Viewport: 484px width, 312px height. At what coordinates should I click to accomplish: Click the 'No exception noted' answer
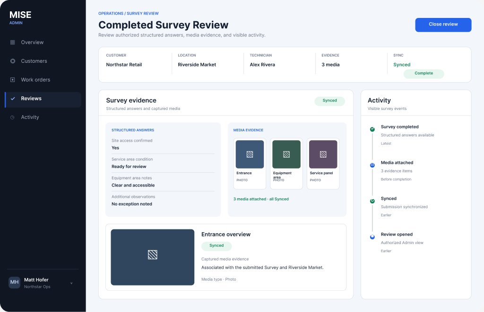132,204
